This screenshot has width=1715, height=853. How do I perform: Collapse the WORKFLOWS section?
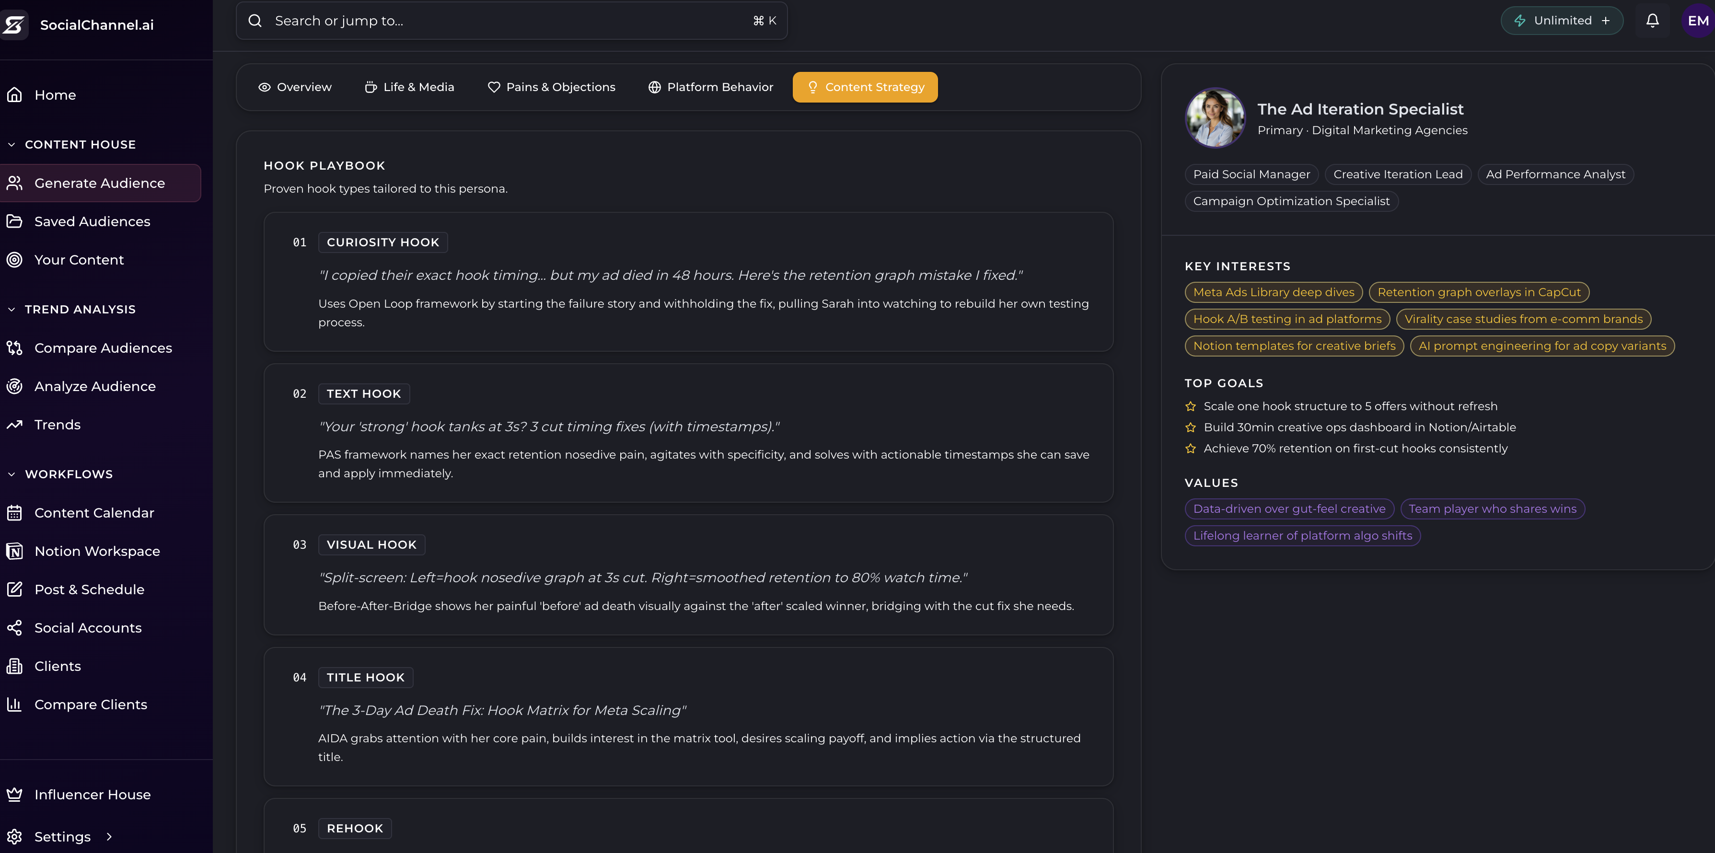[x=12, y=474]
